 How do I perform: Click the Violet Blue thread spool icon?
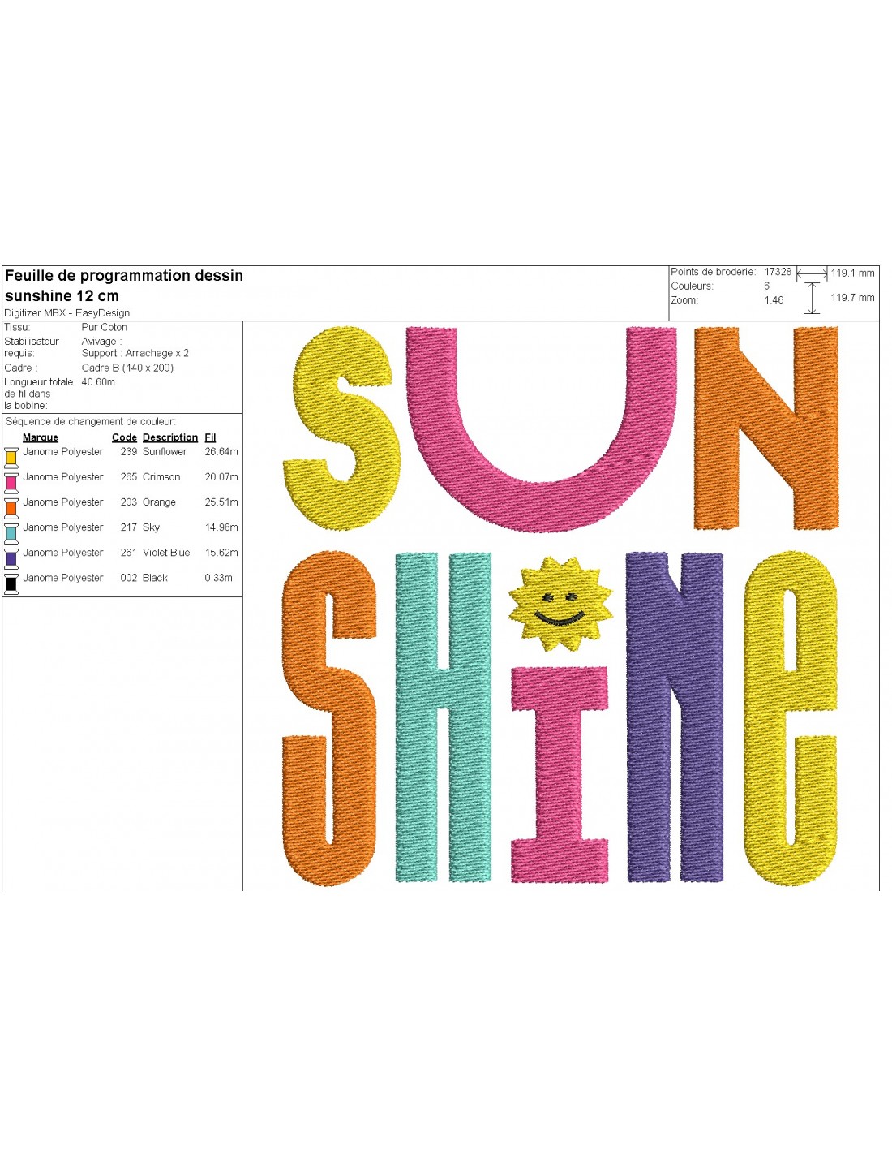click(x=11, y=558)
